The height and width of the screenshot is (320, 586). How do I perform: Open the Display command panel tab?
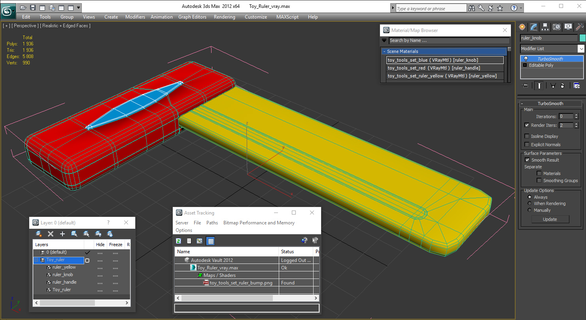pyautogui.click(x=568, y=27)
